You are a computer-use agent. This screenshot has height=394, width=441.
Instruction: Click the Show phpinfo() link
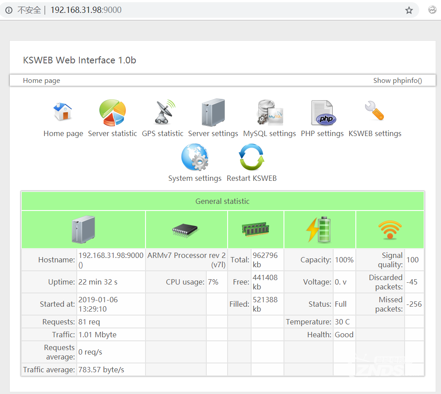(398, 81)
